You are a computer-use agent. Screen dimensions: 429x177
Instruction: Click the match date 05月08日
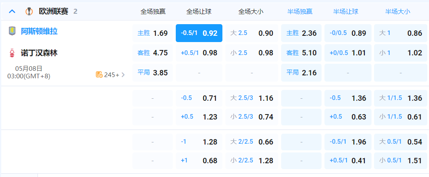[29, 68]
